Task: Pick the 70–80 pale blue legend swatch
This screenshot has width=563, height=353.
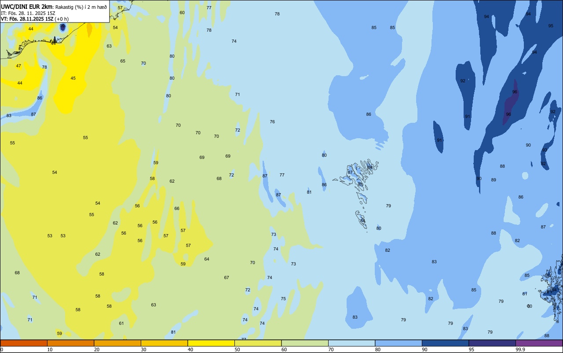Action: [351, 343]
